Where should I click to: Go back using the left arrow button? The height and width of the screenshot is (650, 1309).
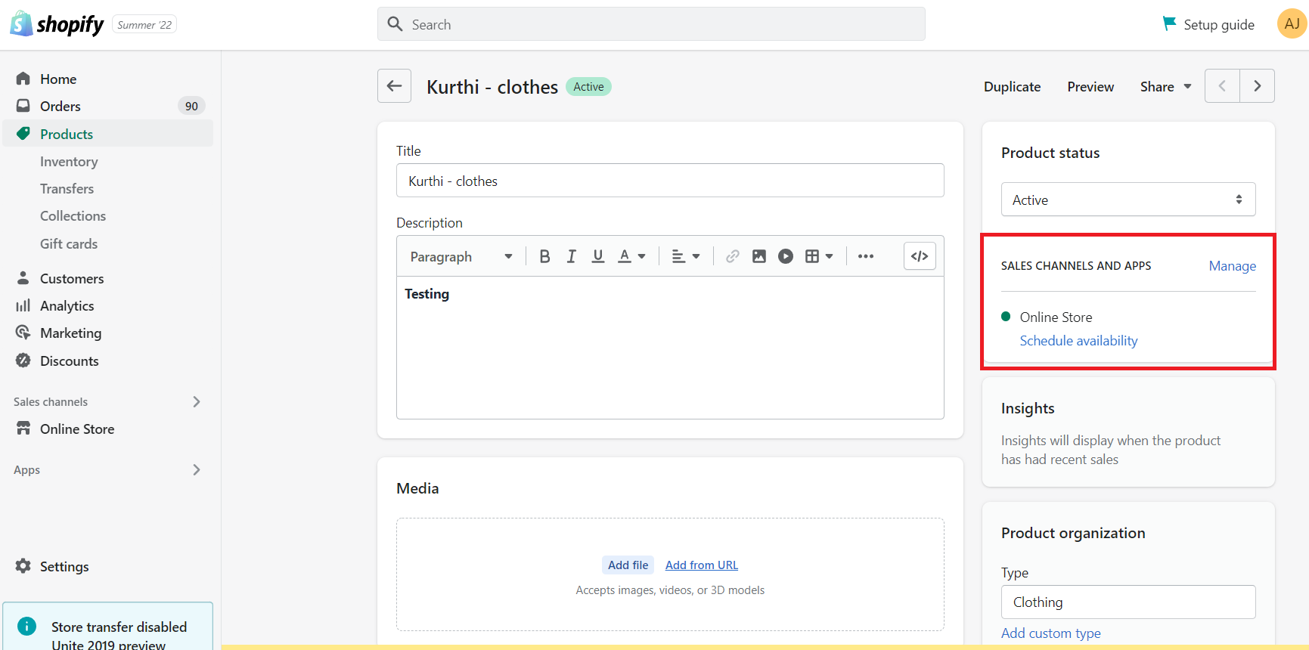394,86
